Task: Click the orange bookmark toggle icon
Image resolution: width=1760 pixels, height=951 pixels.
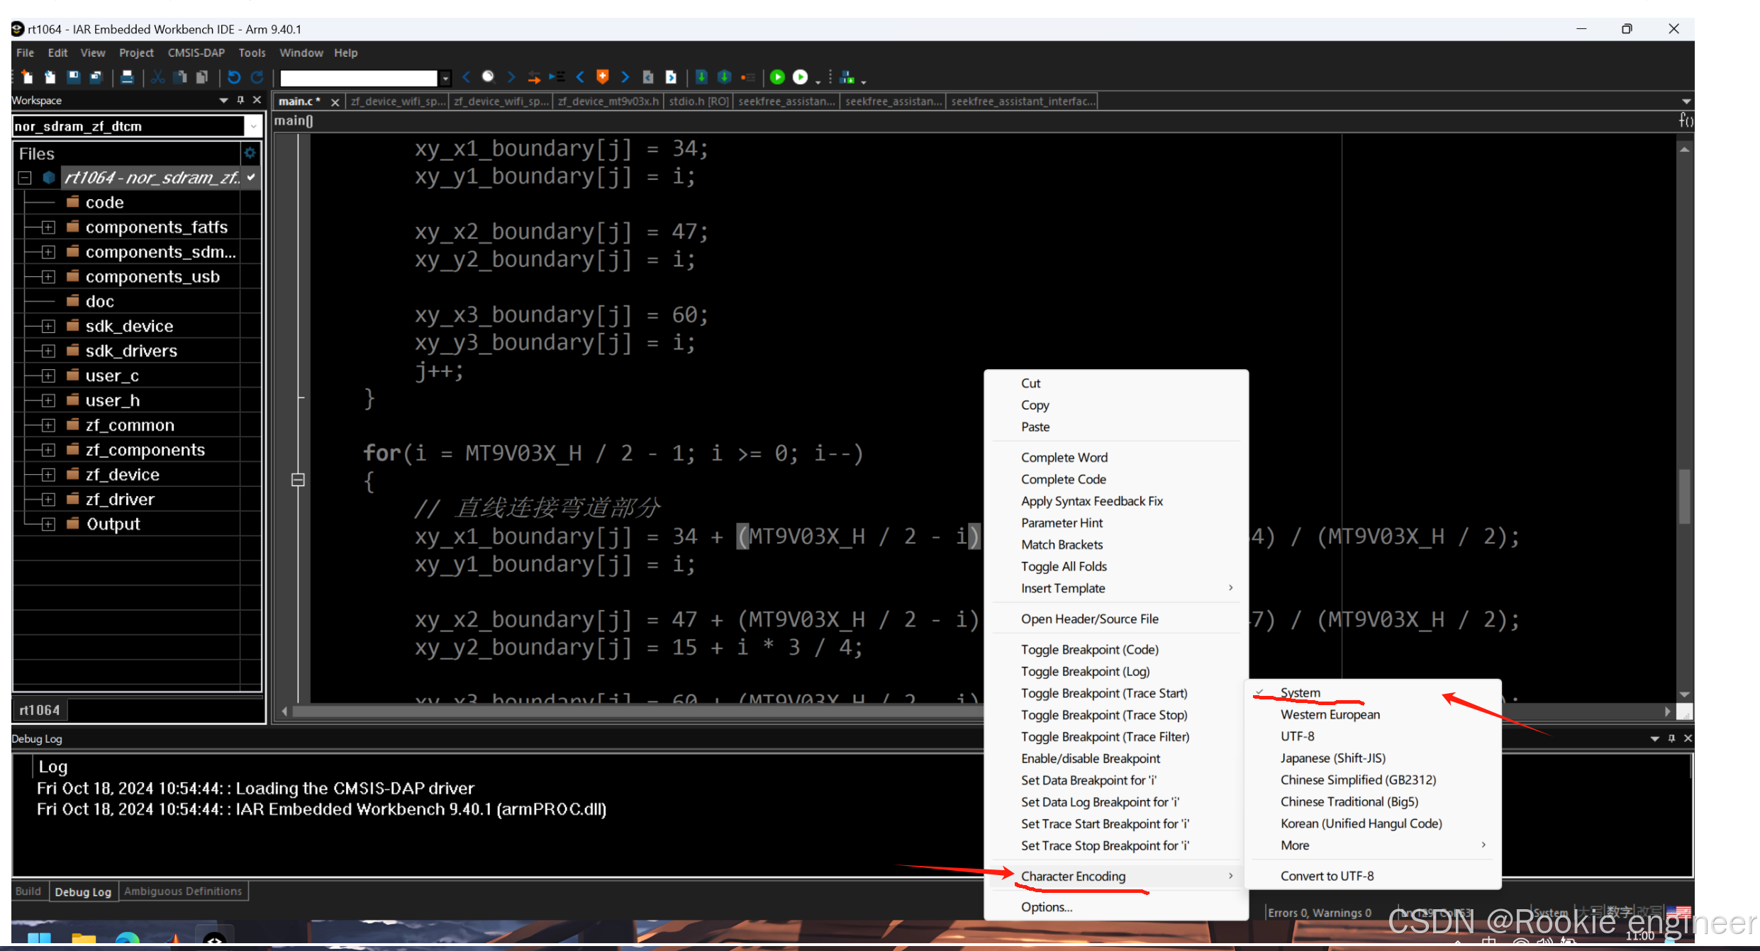Action: click(603, 77)
